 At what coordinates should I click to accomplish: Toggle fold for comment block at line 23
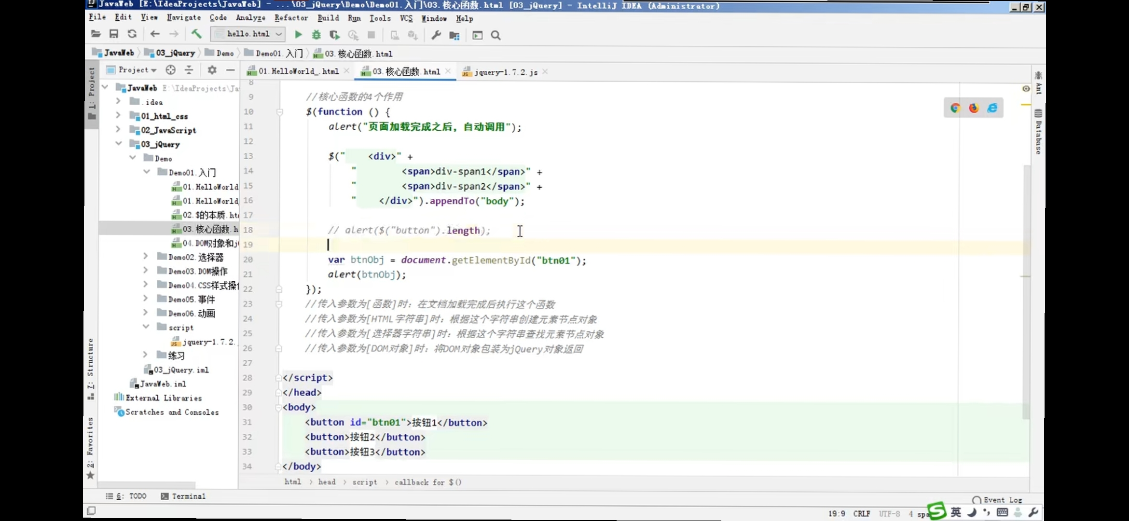click(278, 304)
